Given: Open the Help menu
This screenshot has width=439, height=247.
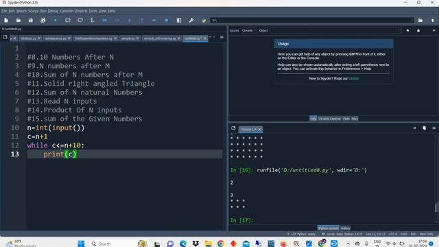Looking at the screenshot, I should [x=111, y=11].
